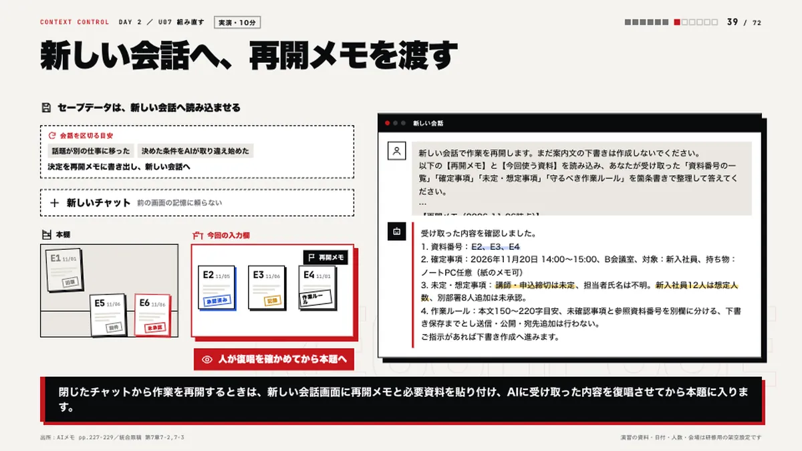The image size is (802, 451).
Task: Click the plus icon in 新しいチャット box
Action: coord(55,202)
